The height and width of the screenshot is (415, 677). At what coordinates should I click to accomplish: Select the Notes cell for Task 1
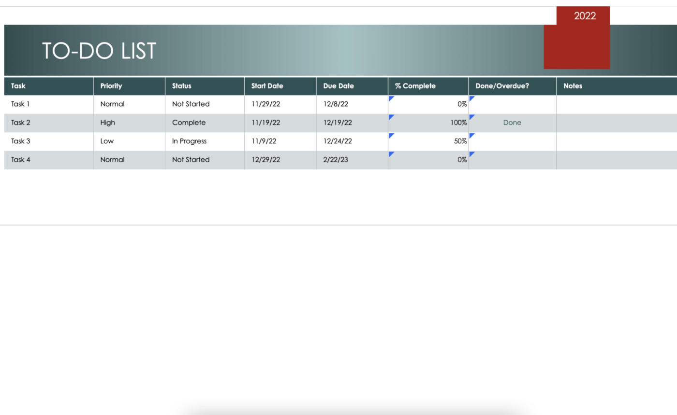point(614,104)
